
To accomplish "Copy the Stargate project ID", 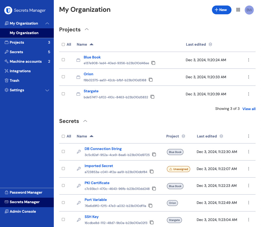I will [152, 97].
